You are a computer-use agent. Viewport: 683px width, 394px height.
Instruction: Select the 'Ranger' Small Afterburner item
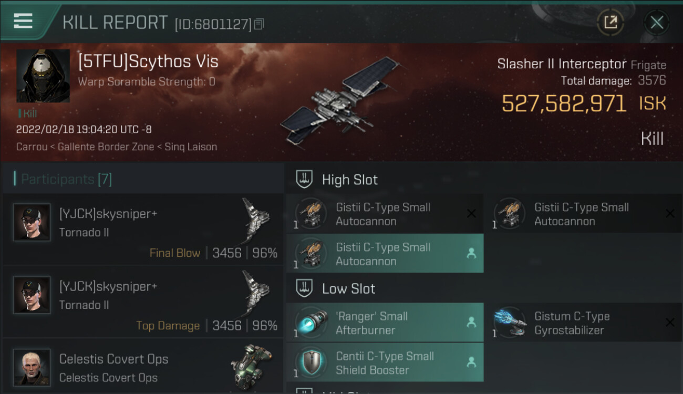(x=385, y=323)
